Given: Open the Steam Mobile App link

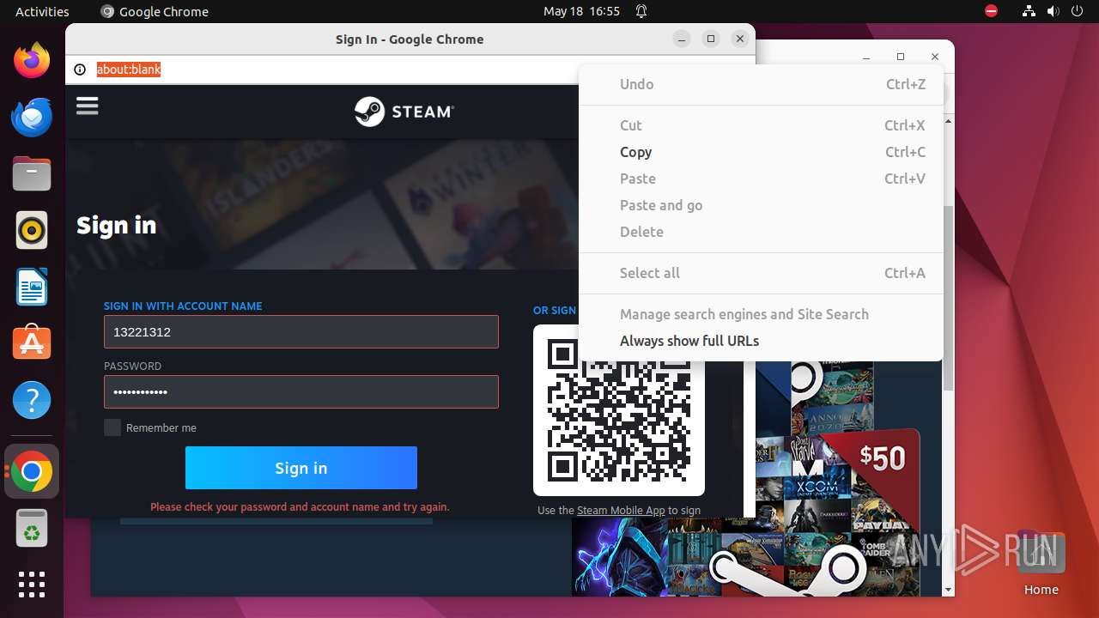Looking at the screenshot, I should click(621, 510).
